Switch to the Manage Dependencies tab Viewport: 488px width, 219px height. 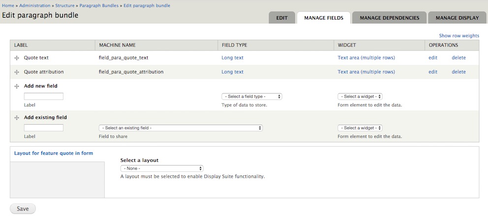[389, 18]
